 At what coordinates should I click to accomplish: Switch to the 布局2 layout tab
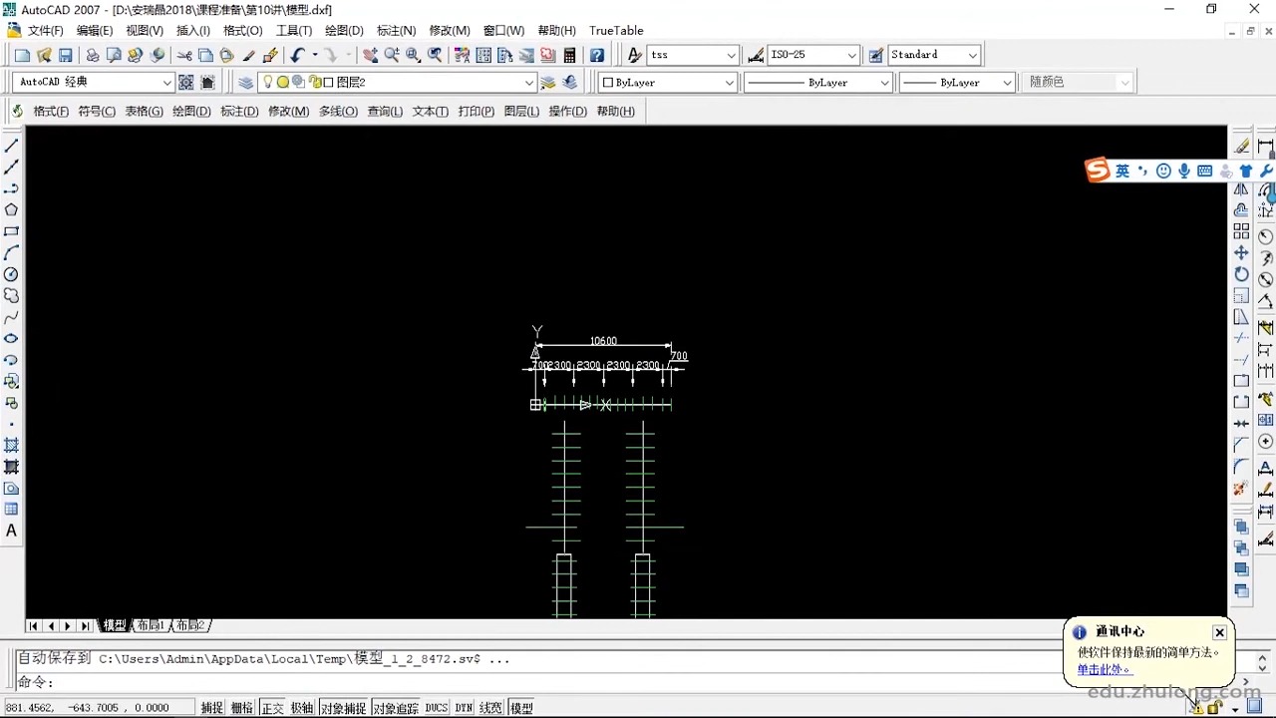190,626
